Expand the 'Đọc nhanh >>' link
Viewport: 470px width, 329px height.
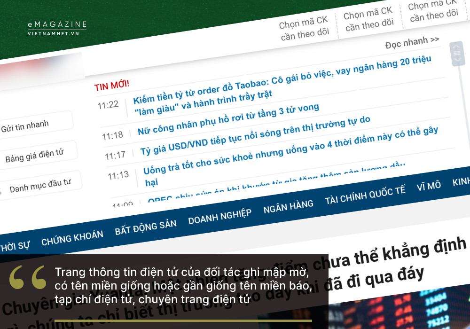[412, 42]
